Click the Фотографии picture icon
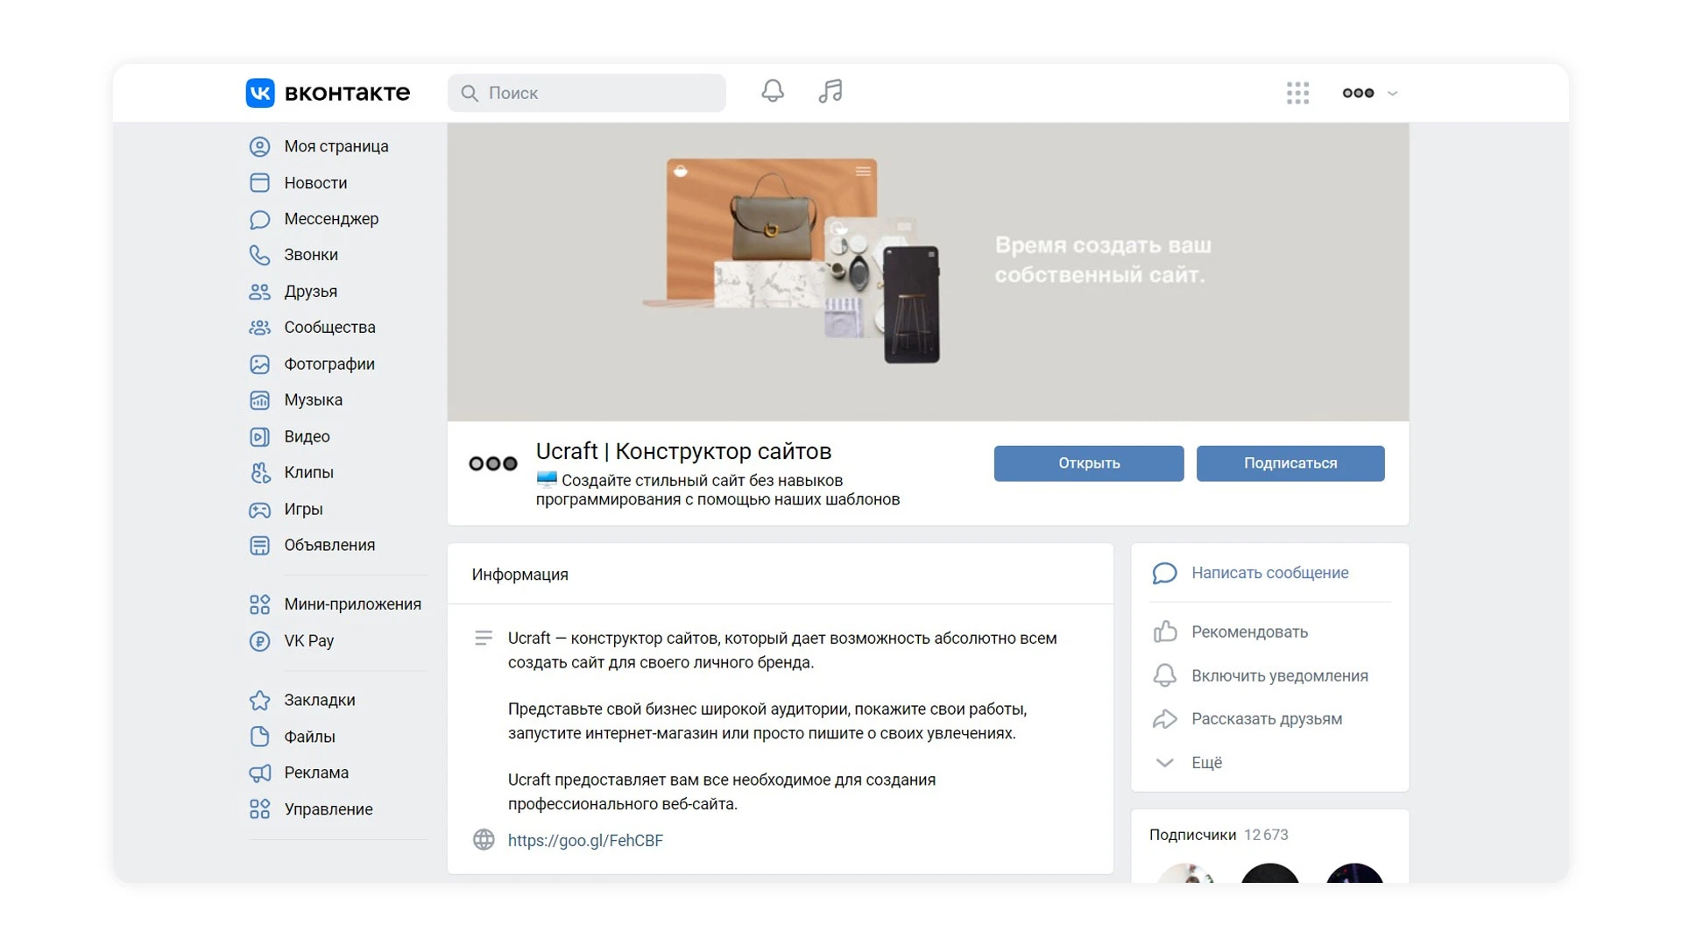Screen dimensions: 1682x946 pos(259,364)
